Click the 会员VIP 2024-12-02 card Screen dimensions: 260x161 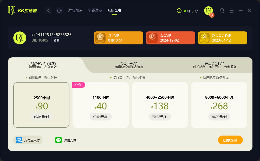(171, 38)
